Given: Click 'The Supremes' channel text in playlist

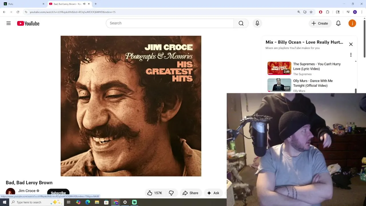Looking at the screenshot, I should [302, 74].
